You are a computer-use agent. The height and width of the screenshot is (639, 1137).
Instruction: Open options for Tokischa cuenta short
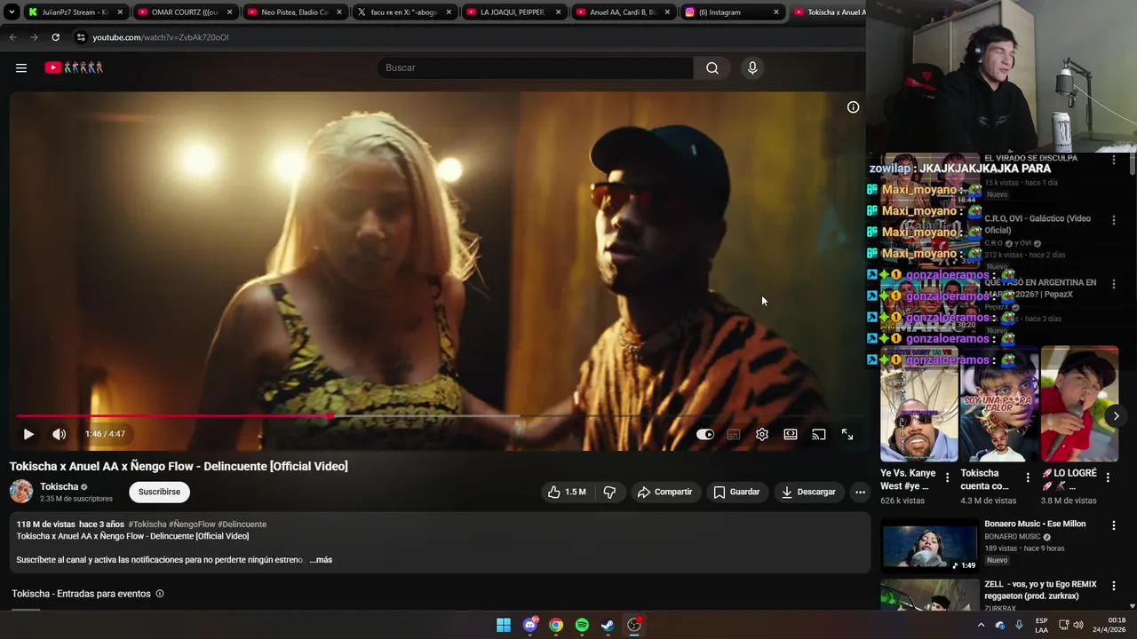coord(1028,477)
